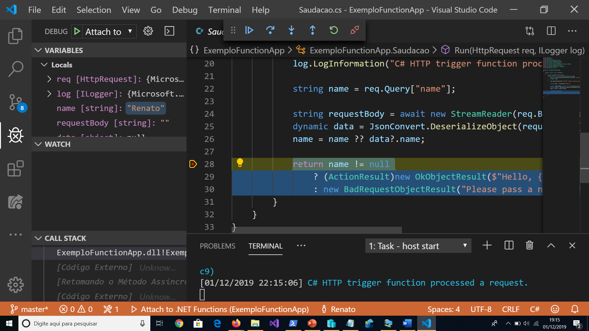This screenshot has height=331, width=589.
Task: Click the lightbulb code action on line 28
Action: [x=240, y=163]
